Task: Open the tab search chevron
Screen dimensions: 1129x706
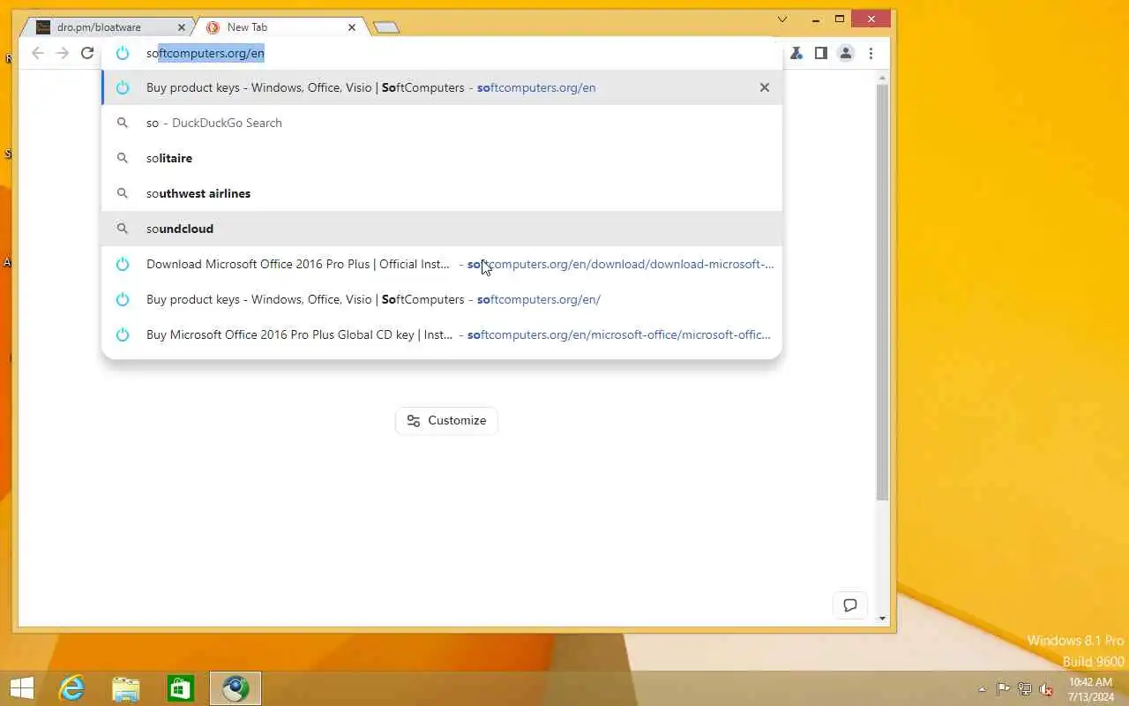Action: point(782,19)
